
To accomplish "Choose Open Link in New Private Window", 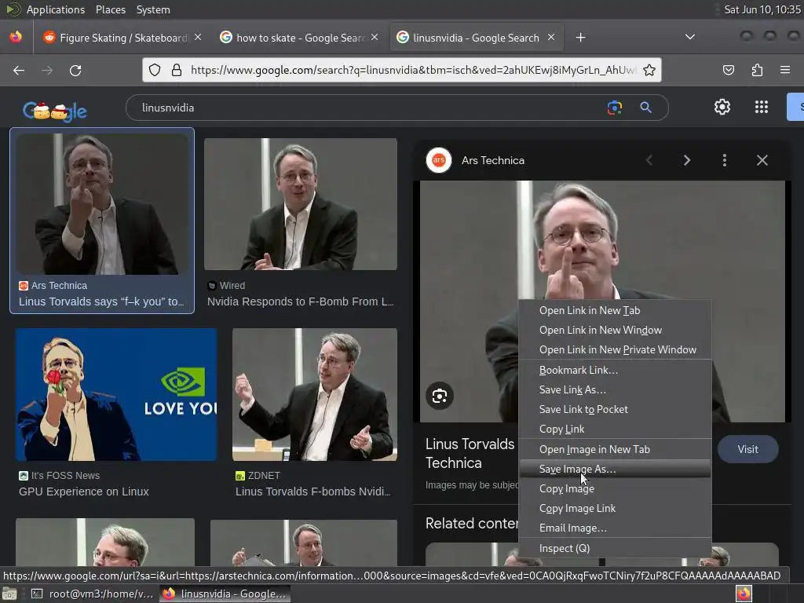I will (616, 349).
